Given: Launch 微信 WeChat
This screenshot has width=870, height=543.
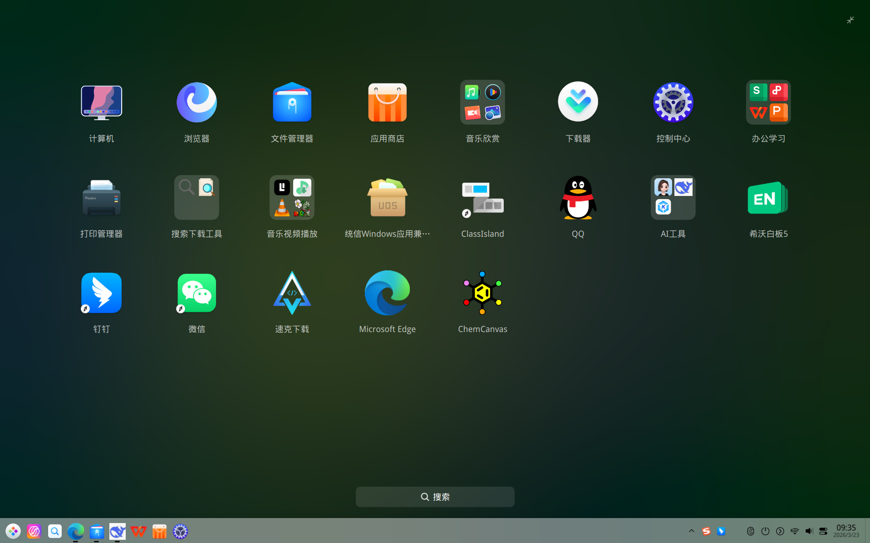Looking at the screenshot, I should 197,293.
